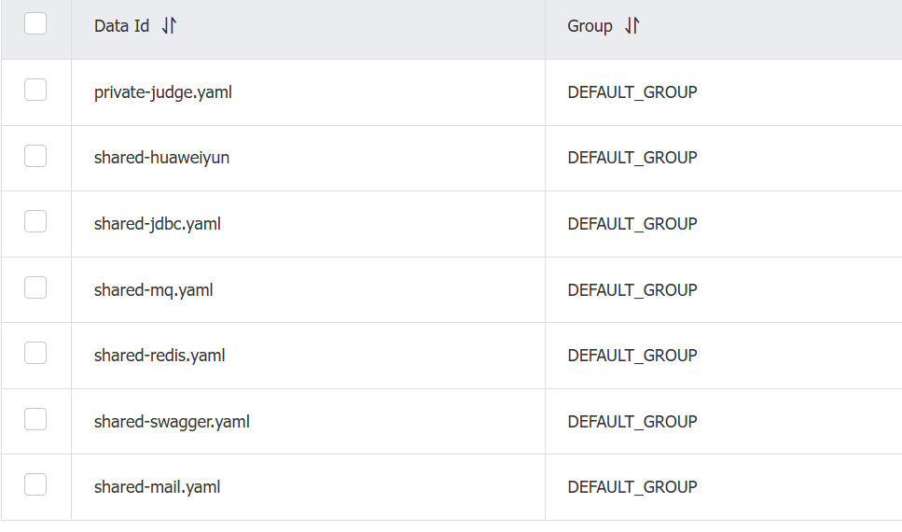Click the Data Id column header
Screen dimensions: 902x532
tap(122, 26)
